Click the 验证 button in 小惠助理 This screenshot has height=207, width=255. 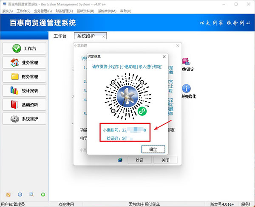[x=140, y=160]
